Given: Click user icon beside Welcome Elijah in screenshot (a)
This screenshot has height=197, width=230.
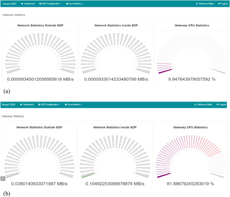Looking at the screenshot, I should tap(196, 4).
